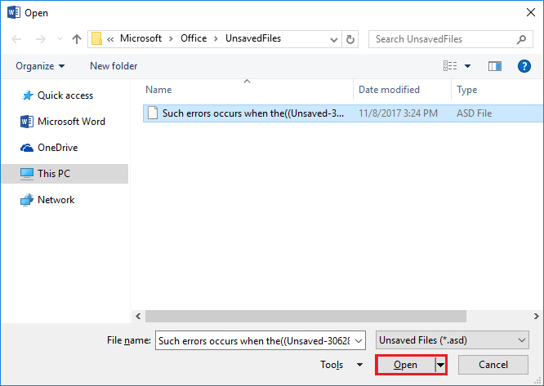Expand the chevron after Microsoft breadcrumb

click(x=171, y=39)
